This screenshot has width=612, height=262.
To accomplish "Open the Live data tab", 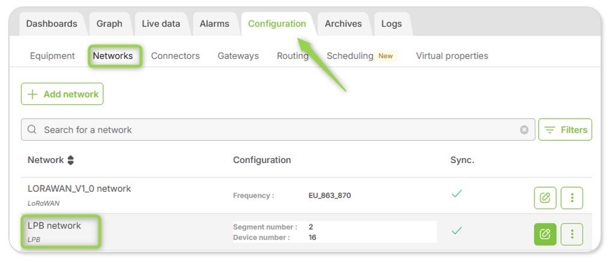I will tap(161, 24).
